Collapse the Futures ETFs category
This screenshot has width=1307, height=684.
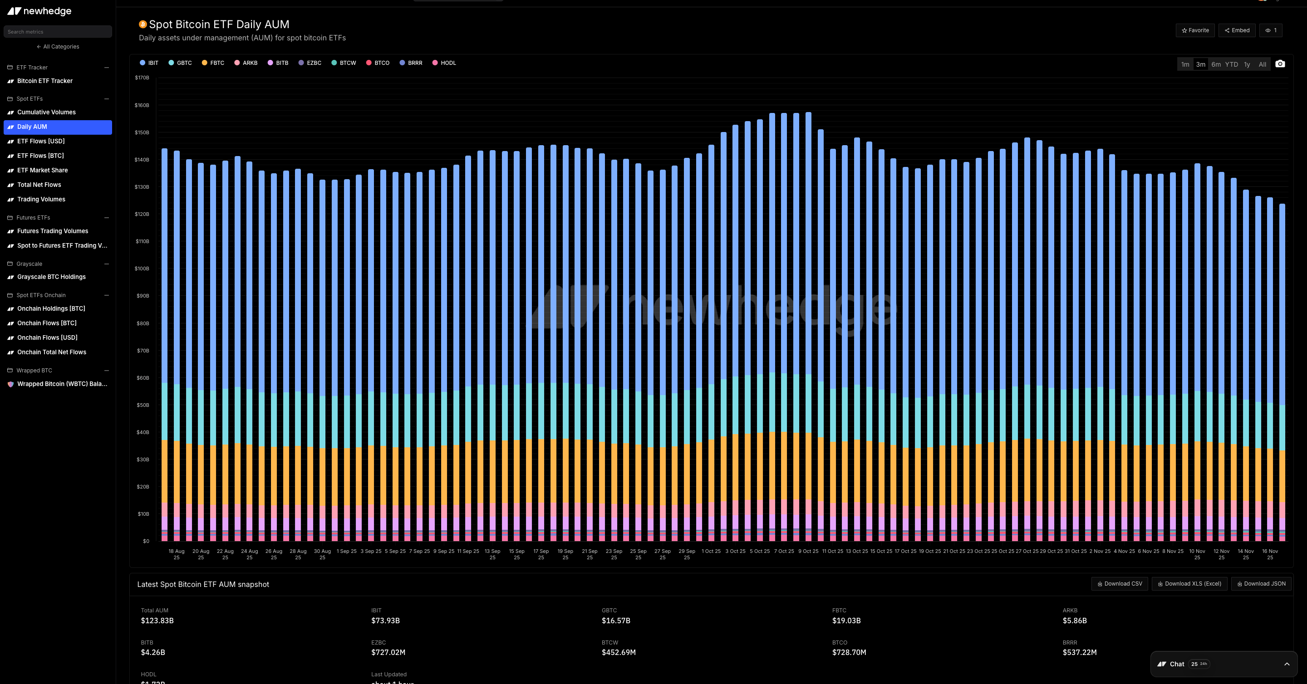pyautogui.click(x=107, y=218)
